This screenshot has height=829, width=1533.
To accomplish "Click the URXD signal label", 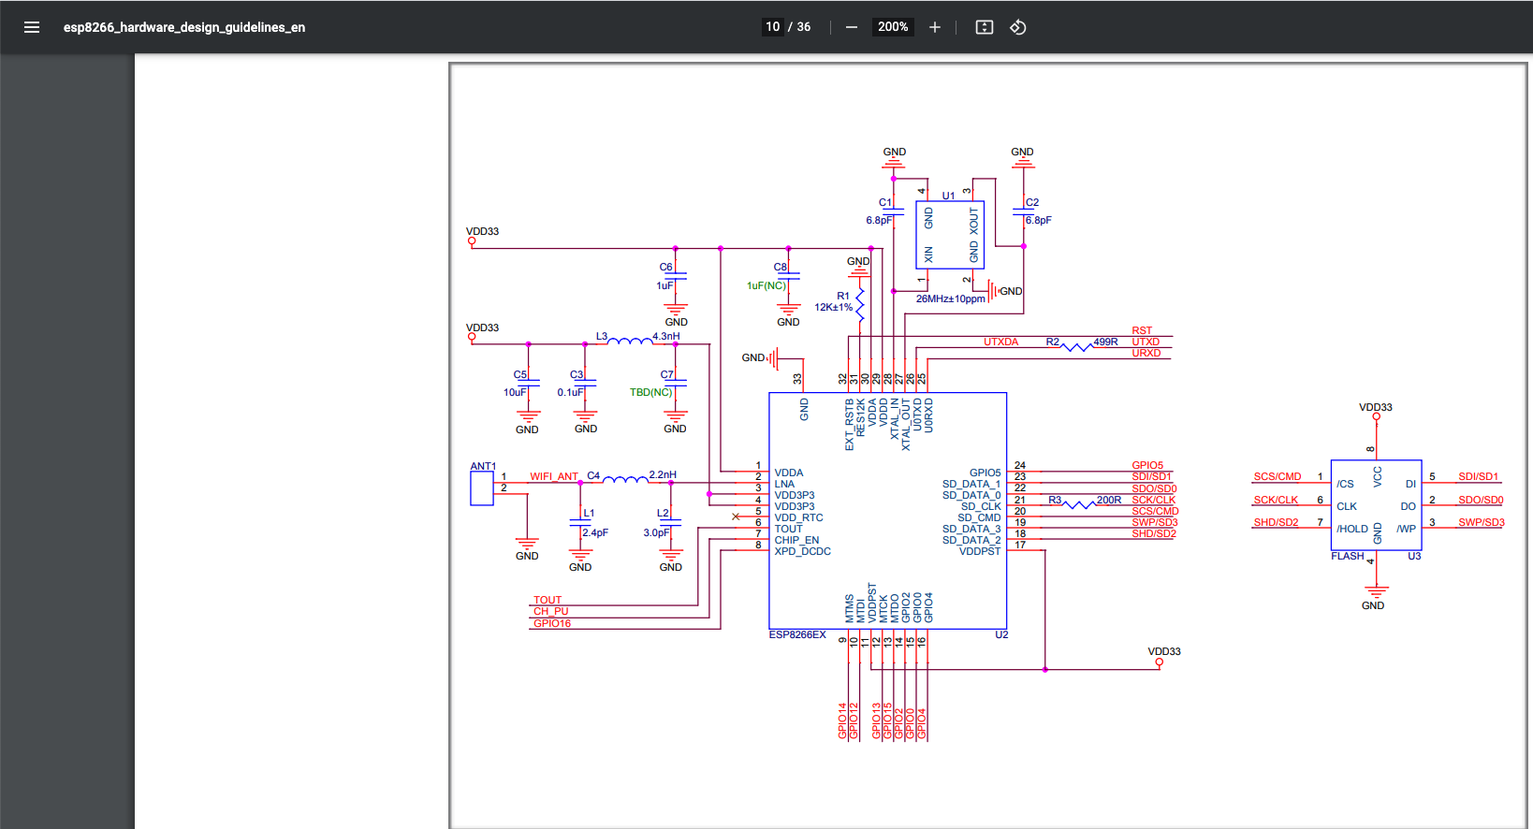I will (1146, 353).
